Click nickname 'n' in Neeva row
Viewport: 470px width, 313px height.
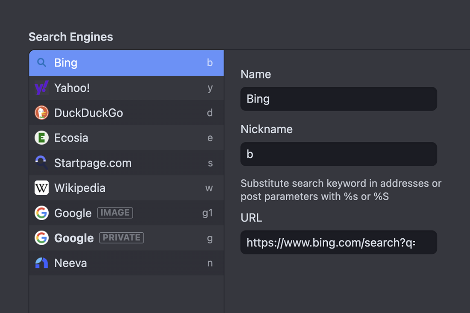(x=210, y=263)
